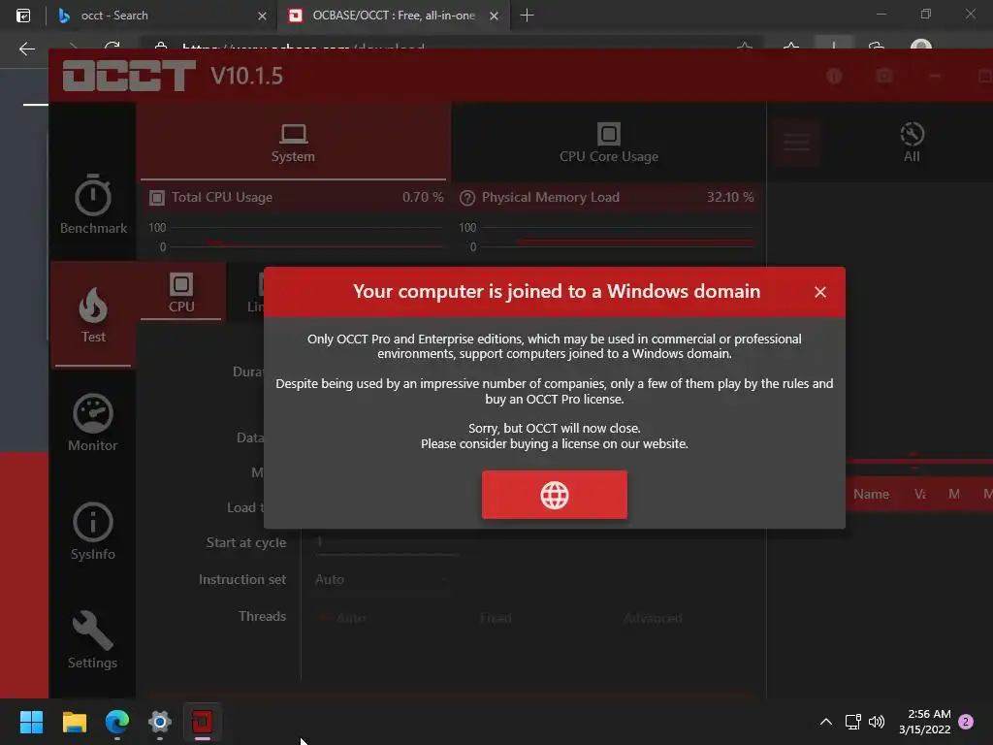The image size is (993, 745).
Task: Click the Physical Memory Load help icon
Action: (467, 198)
